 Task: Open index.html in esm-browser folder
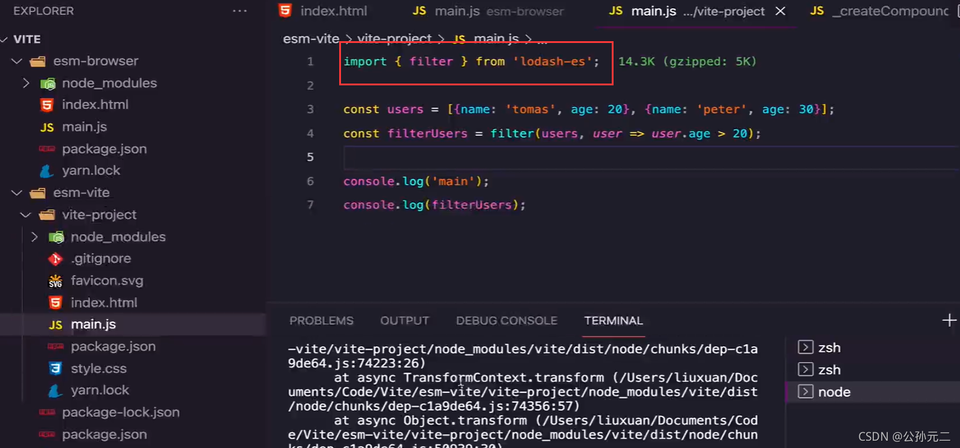coord(95,105)
